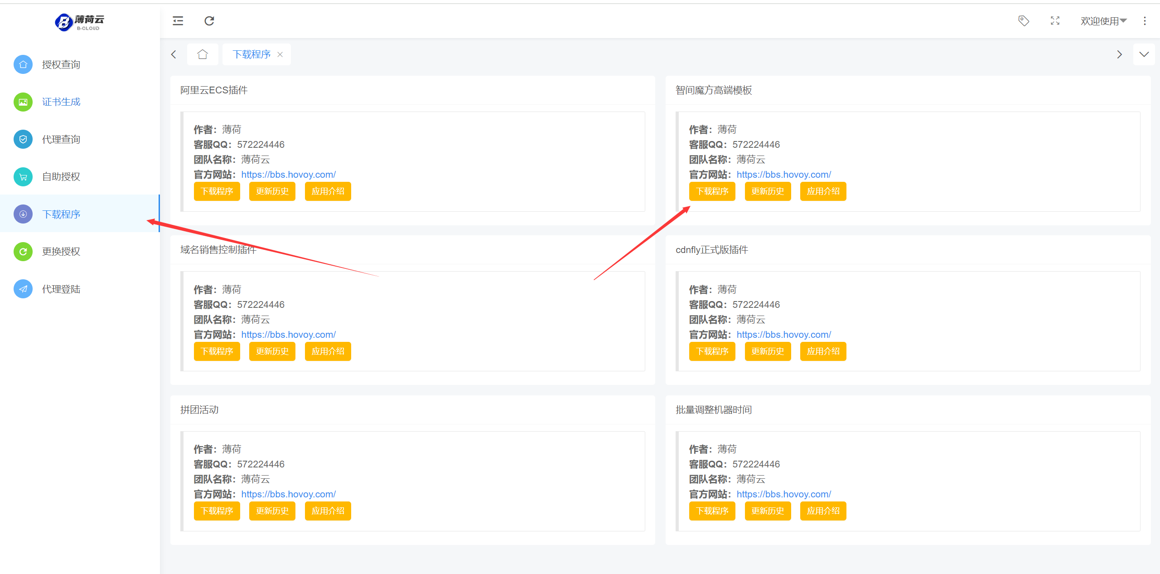Click 下载程序 button for 阿里云ECS插件
Screen dimensions: 1160x574
coord(217,191)
